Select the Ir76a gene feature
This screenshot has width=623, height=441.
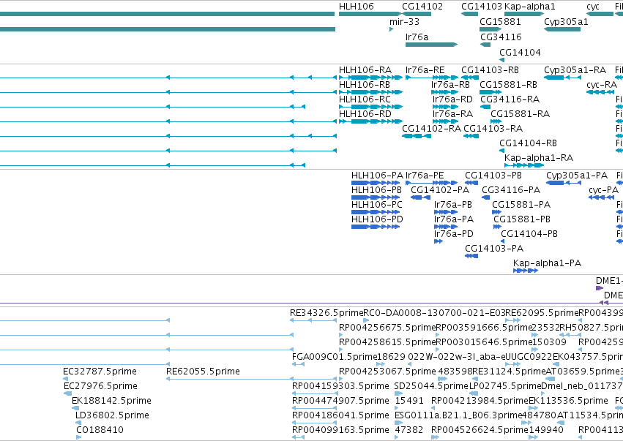[x=431, y=45]
